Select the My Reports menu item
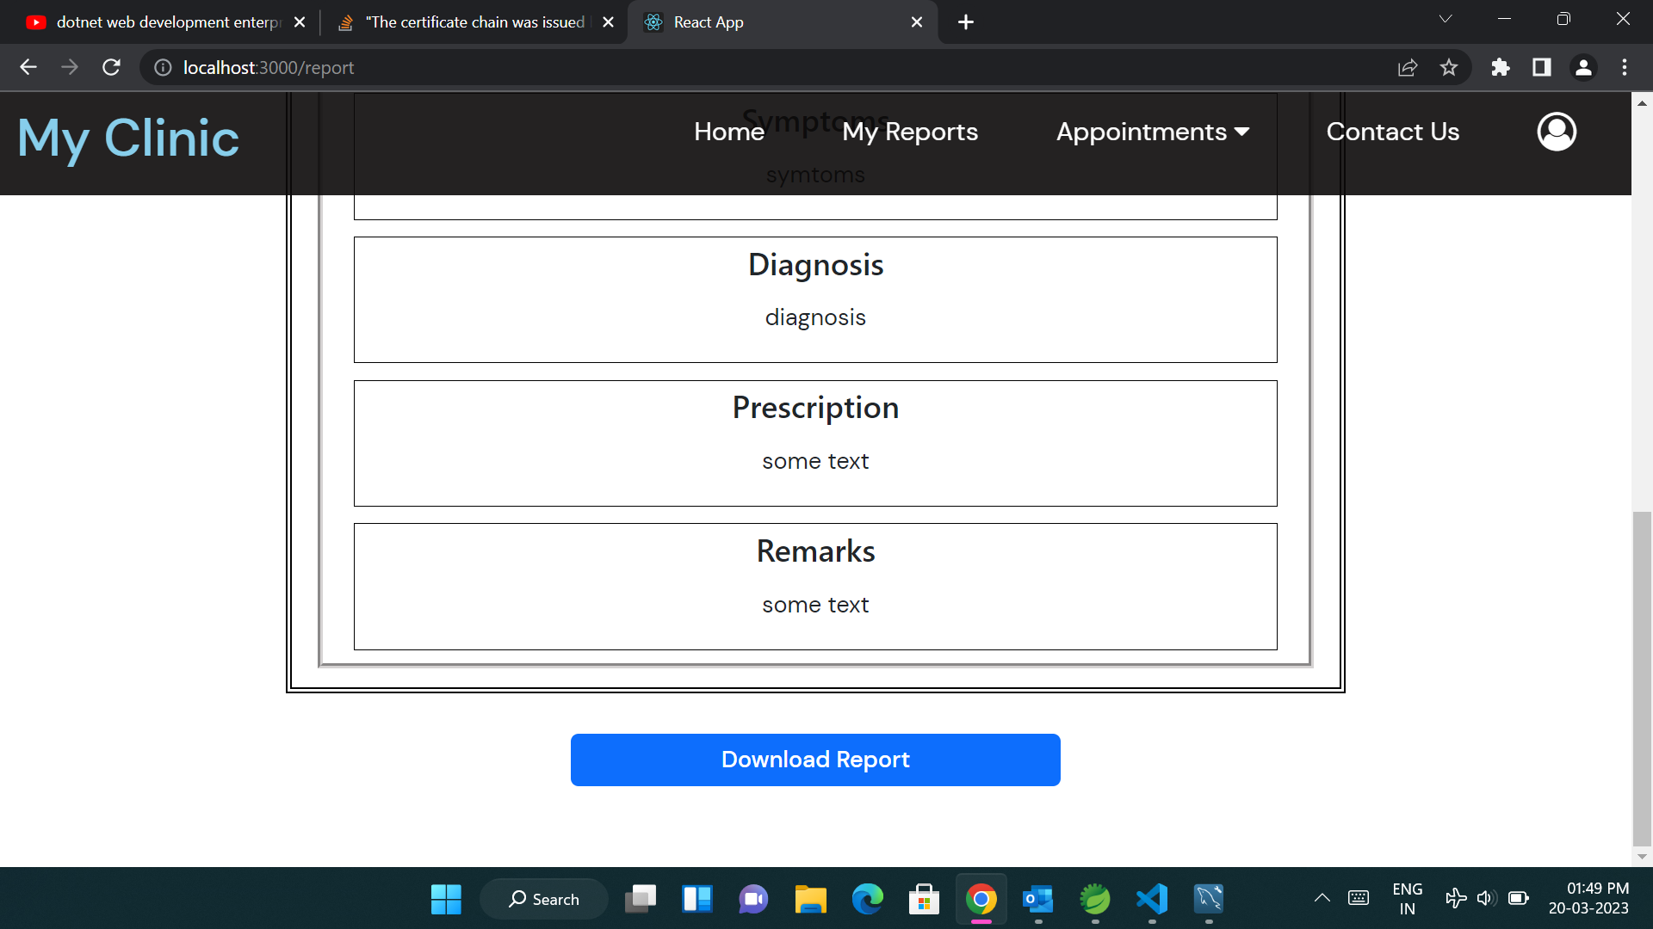The height and width of the screenshot is (929, 1653). point(910,131)
